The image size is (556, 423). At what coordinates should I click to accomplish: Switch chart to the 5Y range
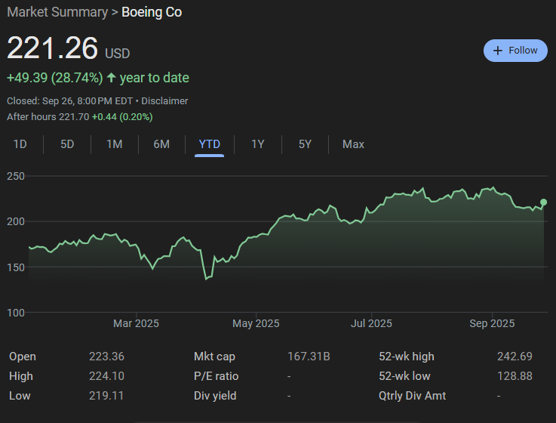305,144
